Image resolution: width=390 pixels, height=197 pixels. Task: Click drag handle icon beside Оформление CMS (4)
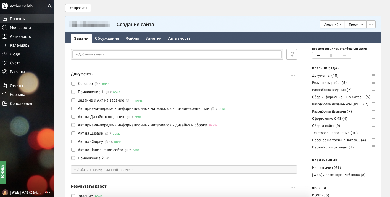[373, 118]
